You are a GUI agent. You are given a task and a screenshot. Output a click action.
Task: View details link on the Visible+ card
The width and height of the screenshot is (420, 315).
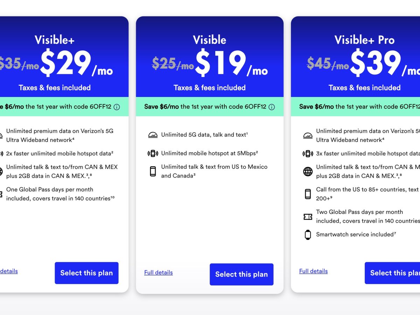pyautogui.click(x=9, y=271)
